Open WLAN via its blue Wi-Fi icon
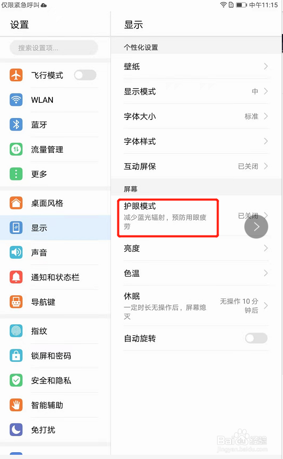This screenshot has height=459, width=283. pyautogui.click(x=16, y=100)
